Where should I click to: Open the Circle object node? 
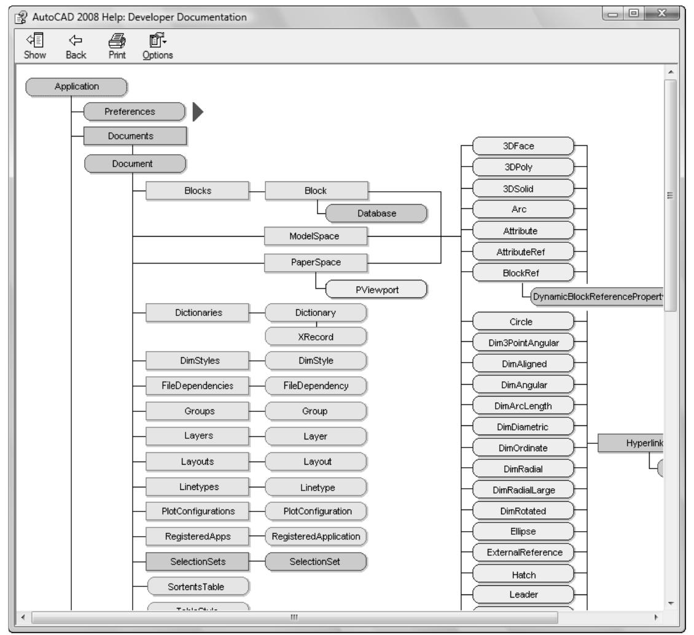click(523, 321)
